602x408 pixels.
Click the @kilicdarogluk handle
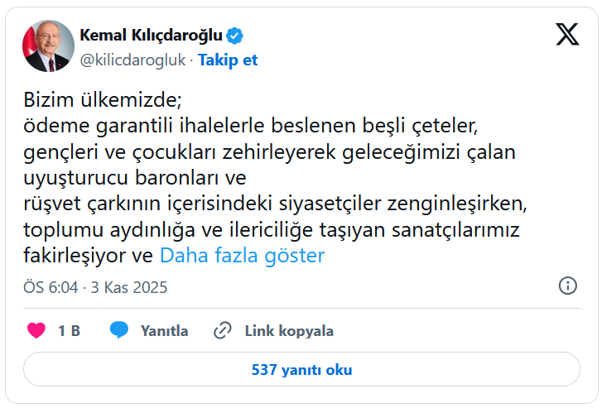pyautogui.click(x=133, y=60)
